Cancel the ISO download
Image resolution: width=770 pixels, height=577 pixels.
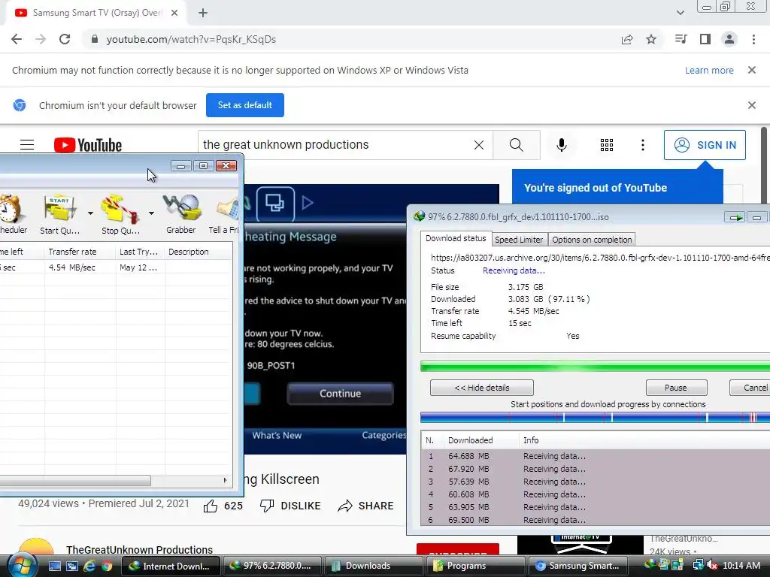pos(750,388)
